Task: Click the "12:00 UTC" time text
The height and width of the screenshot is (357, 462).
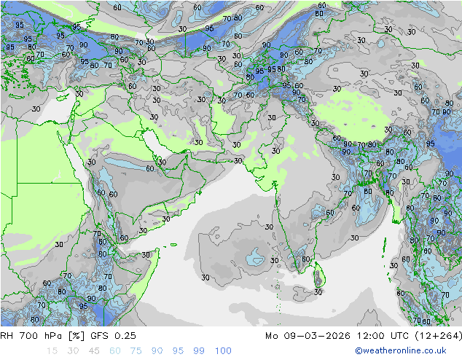Action: tap(383, 336)
